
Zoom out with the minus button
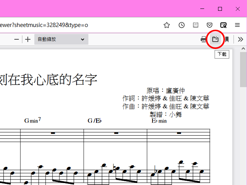(17, 39)
